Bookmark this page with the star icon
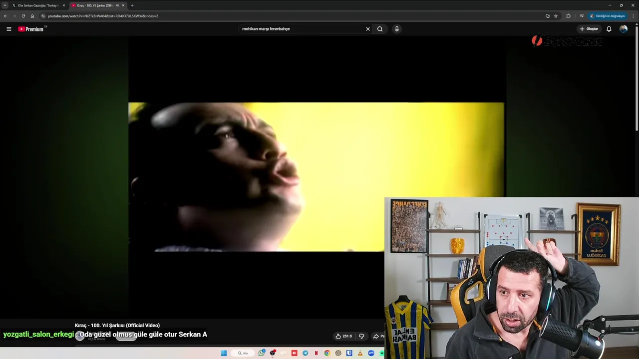 pos(556,16)
